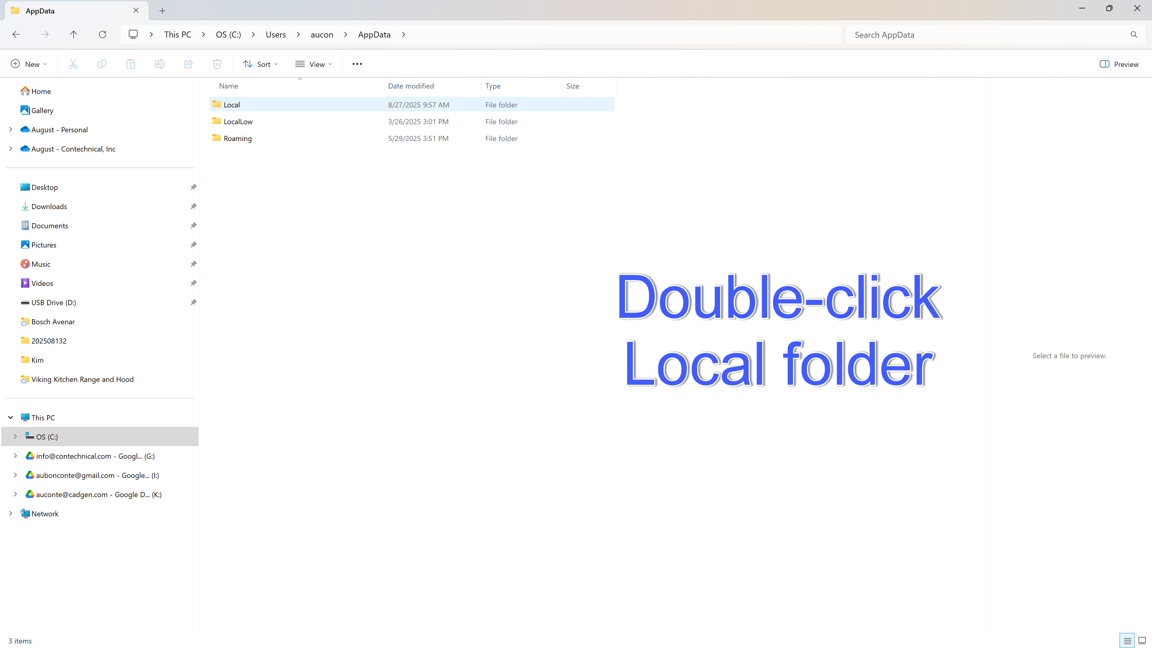Unpin Pictures from Quick access
Image resolution: width=1152 pixels, height=648 pixels.
[x=193, y=244]
